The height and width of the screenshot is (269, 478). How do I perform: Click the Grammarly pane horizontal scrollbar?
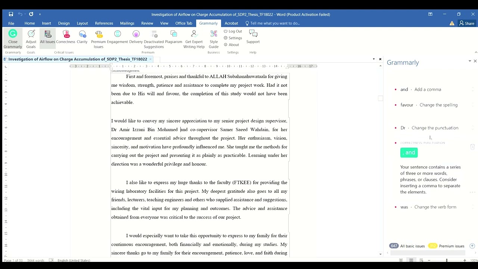428,253
